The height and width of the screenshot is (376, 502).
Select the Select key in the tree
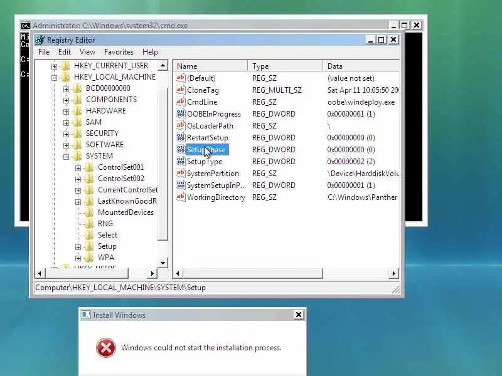[107, 235]
